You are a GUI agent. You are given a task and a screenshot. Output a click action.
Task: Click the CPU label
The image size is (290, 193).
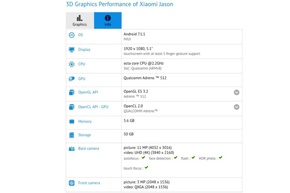81,64
